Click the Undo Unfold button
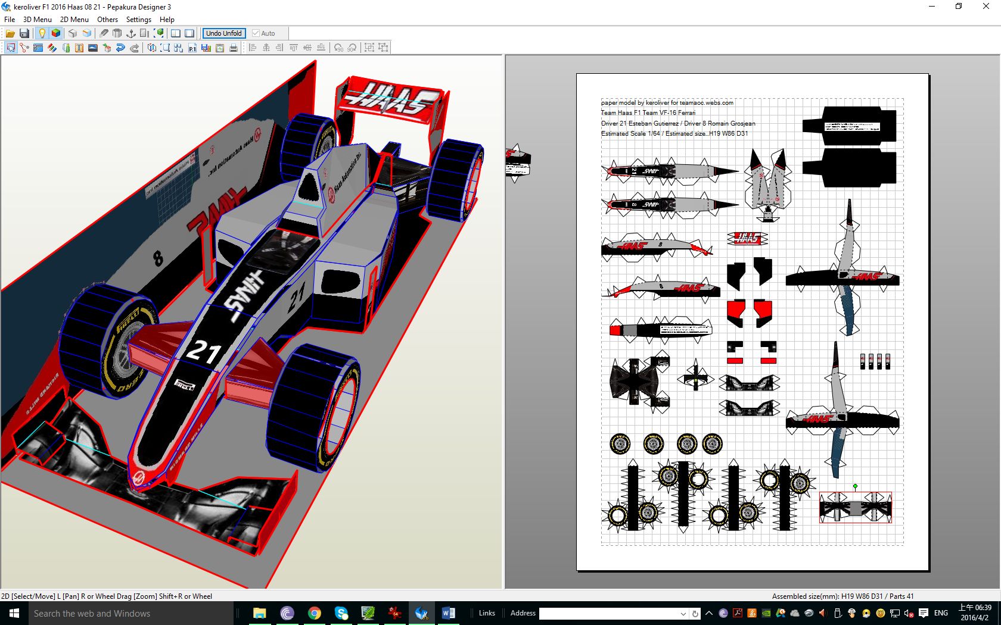 pyautogui.click(x=224, y=33)
